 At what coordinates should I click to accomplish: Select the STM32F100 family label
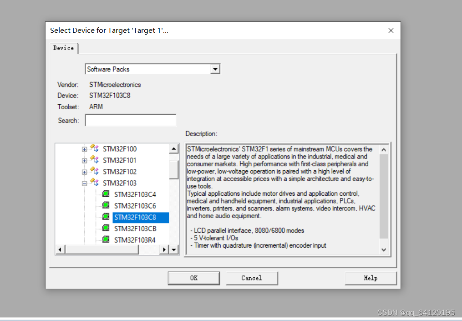tap(120, 149)
